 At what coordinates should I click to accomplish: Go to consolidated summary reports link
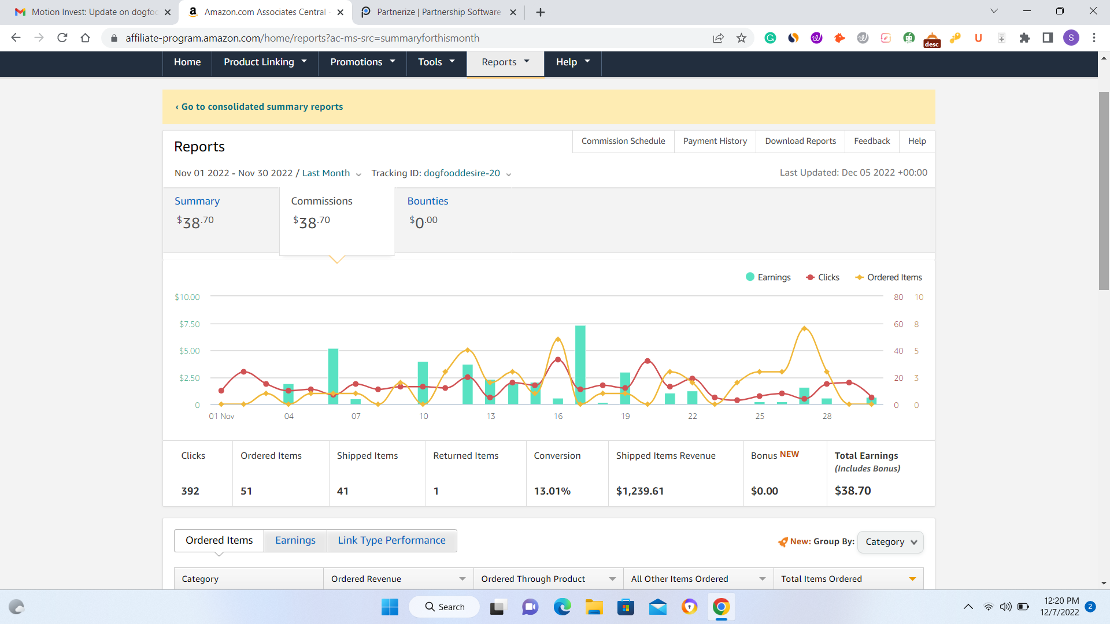coord(259,107)
